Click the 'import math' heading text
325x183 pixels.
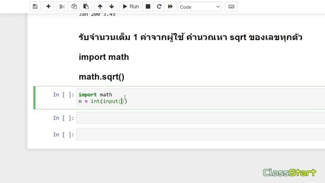104,57
